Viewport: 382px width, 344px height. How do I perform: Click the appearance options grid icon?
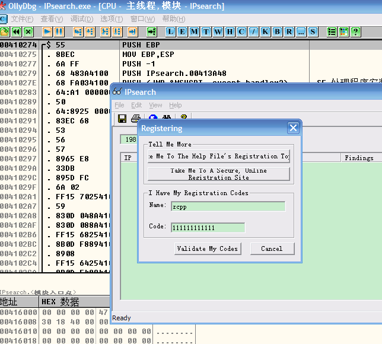coord(344,32)
